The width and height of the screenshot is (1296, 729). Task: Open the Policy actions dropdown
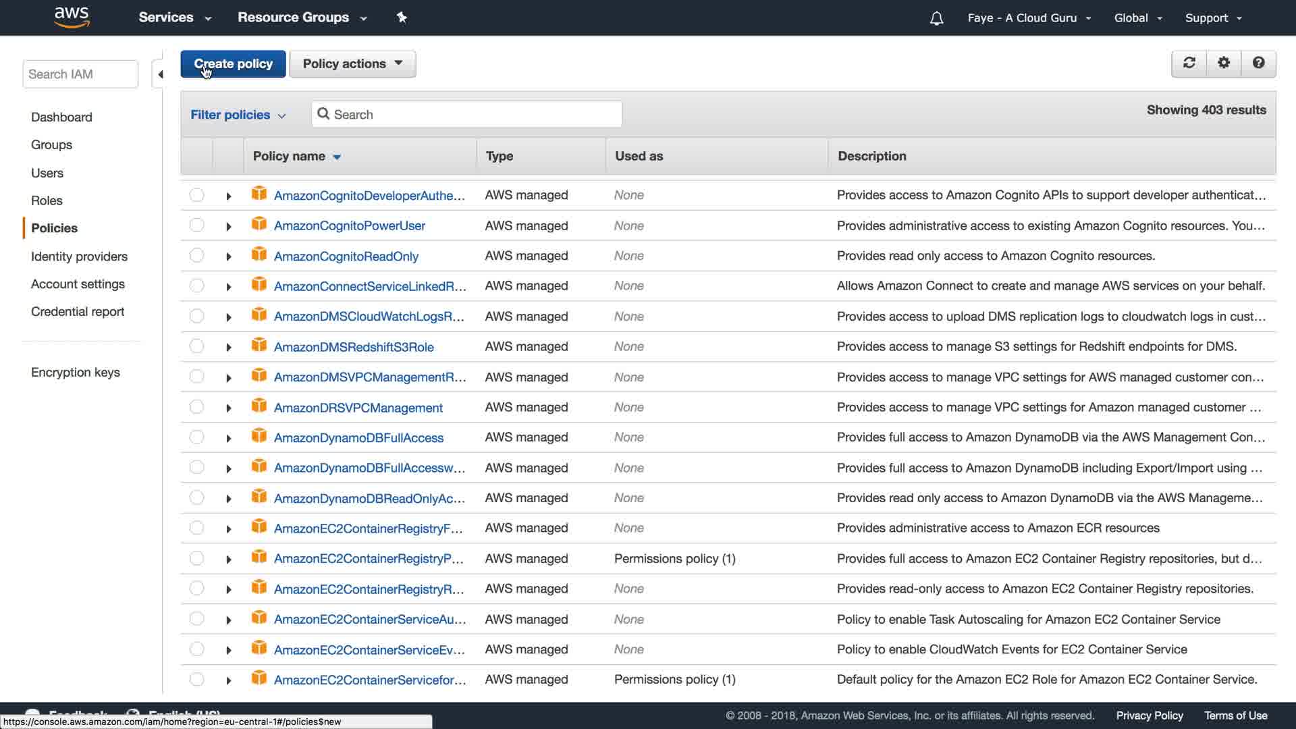352,63
